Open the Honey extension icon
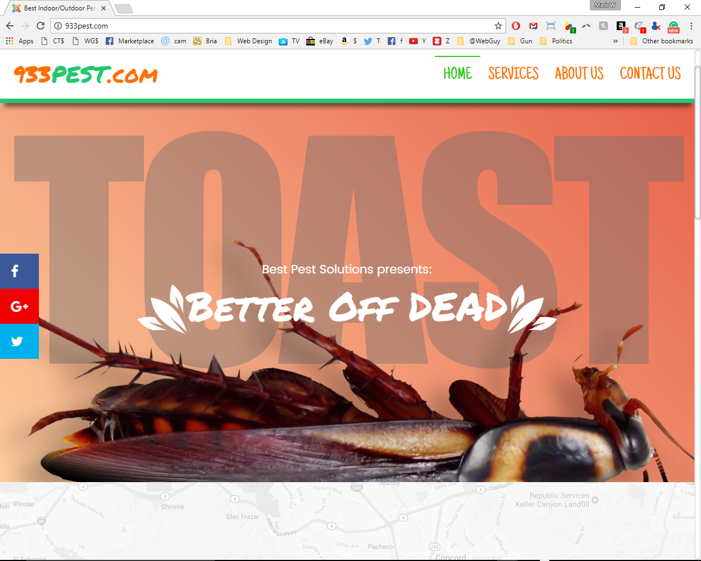 coord(604,26)
